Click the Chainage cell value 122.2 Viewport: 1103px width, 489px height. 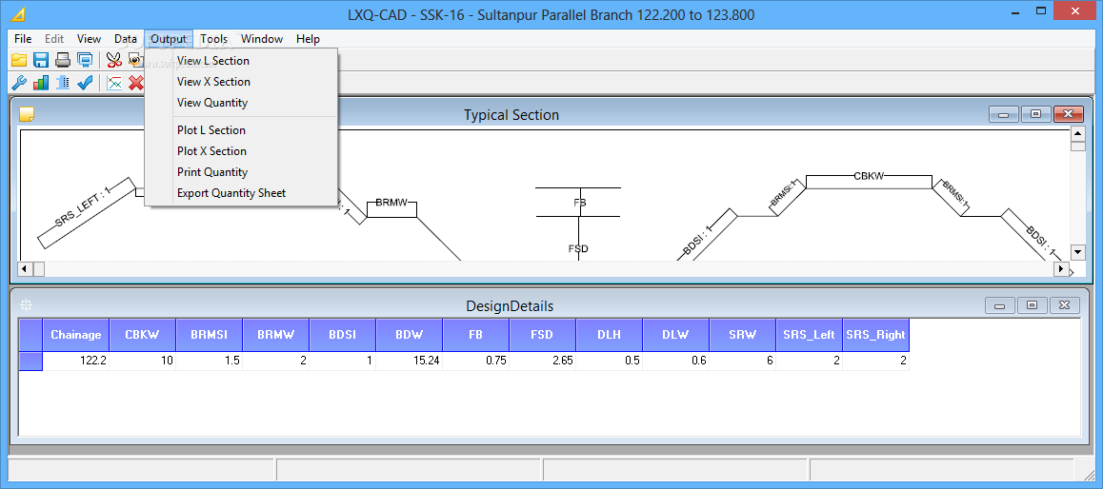point(76,362)
